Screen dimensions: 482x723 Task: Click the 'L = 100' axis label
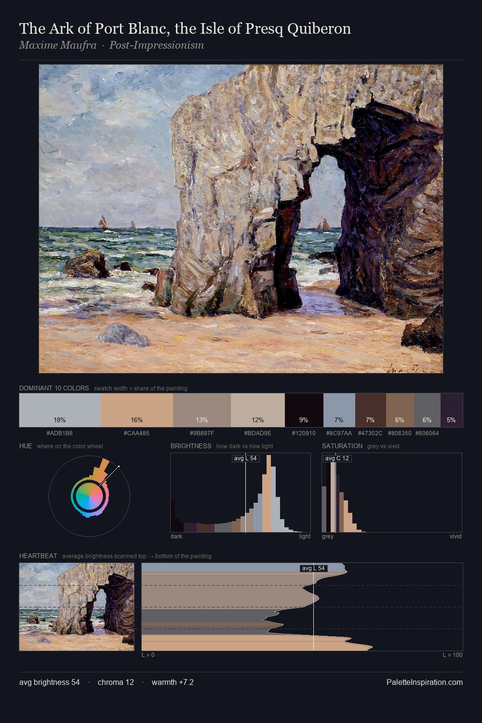(453, 655)
